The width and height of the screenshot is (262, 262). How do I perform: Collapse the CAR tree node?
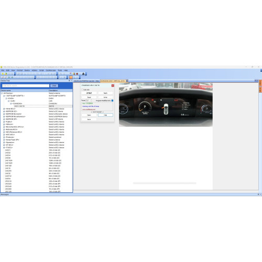8,101
